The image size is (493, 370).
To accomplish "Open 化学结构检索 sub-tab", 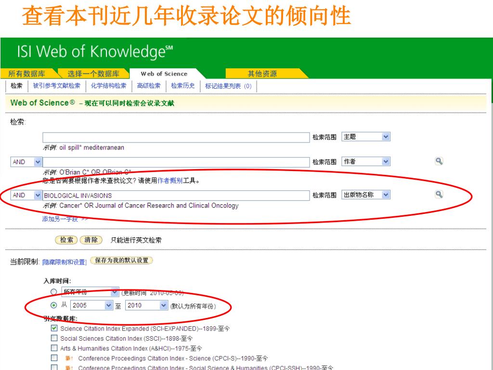I will click(x=108, y=86).
